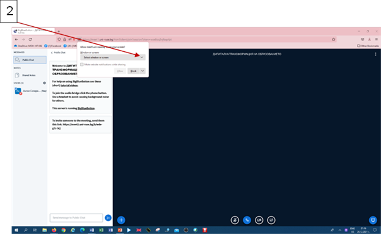Image resolution: width=382 pixels, height=235 pixels.
Task: Restore presentation with bottom-right monitor button
Action: 373,220
